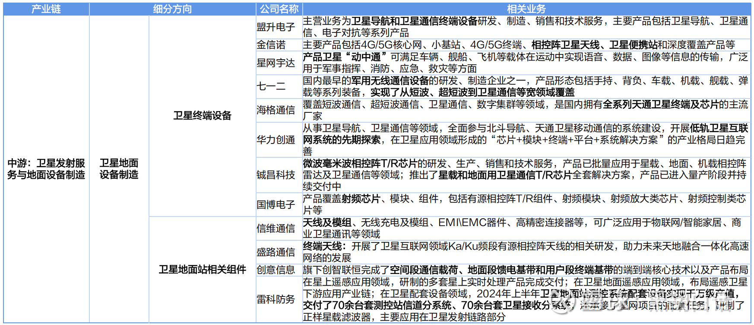Click the 中游：卫星发射服务与地面设备制造 cell
The width and height of the screenshot is (754, 325).
pyautogui.click(x=46, y=169)
